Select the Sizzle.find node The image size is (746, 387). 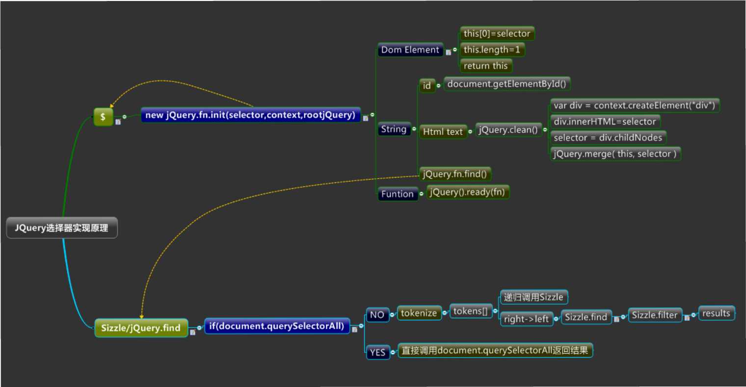click(586, 317)
